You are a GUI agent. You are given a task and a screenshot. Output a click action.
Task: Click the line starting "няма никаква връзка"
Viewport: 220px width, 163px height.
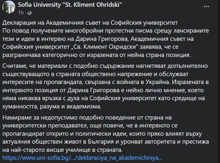104,98
